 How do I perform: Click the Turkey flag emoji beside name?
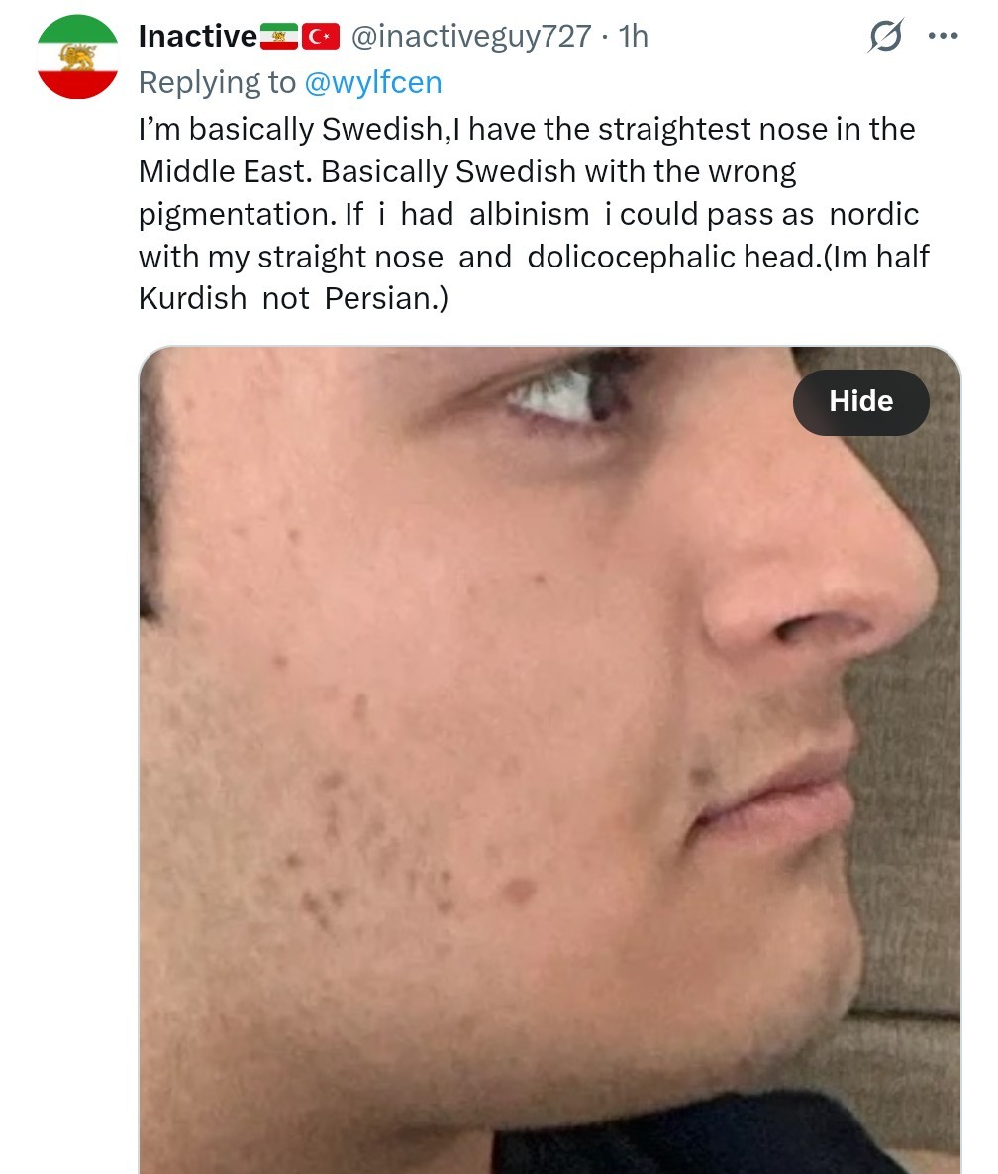coord(321,36)
